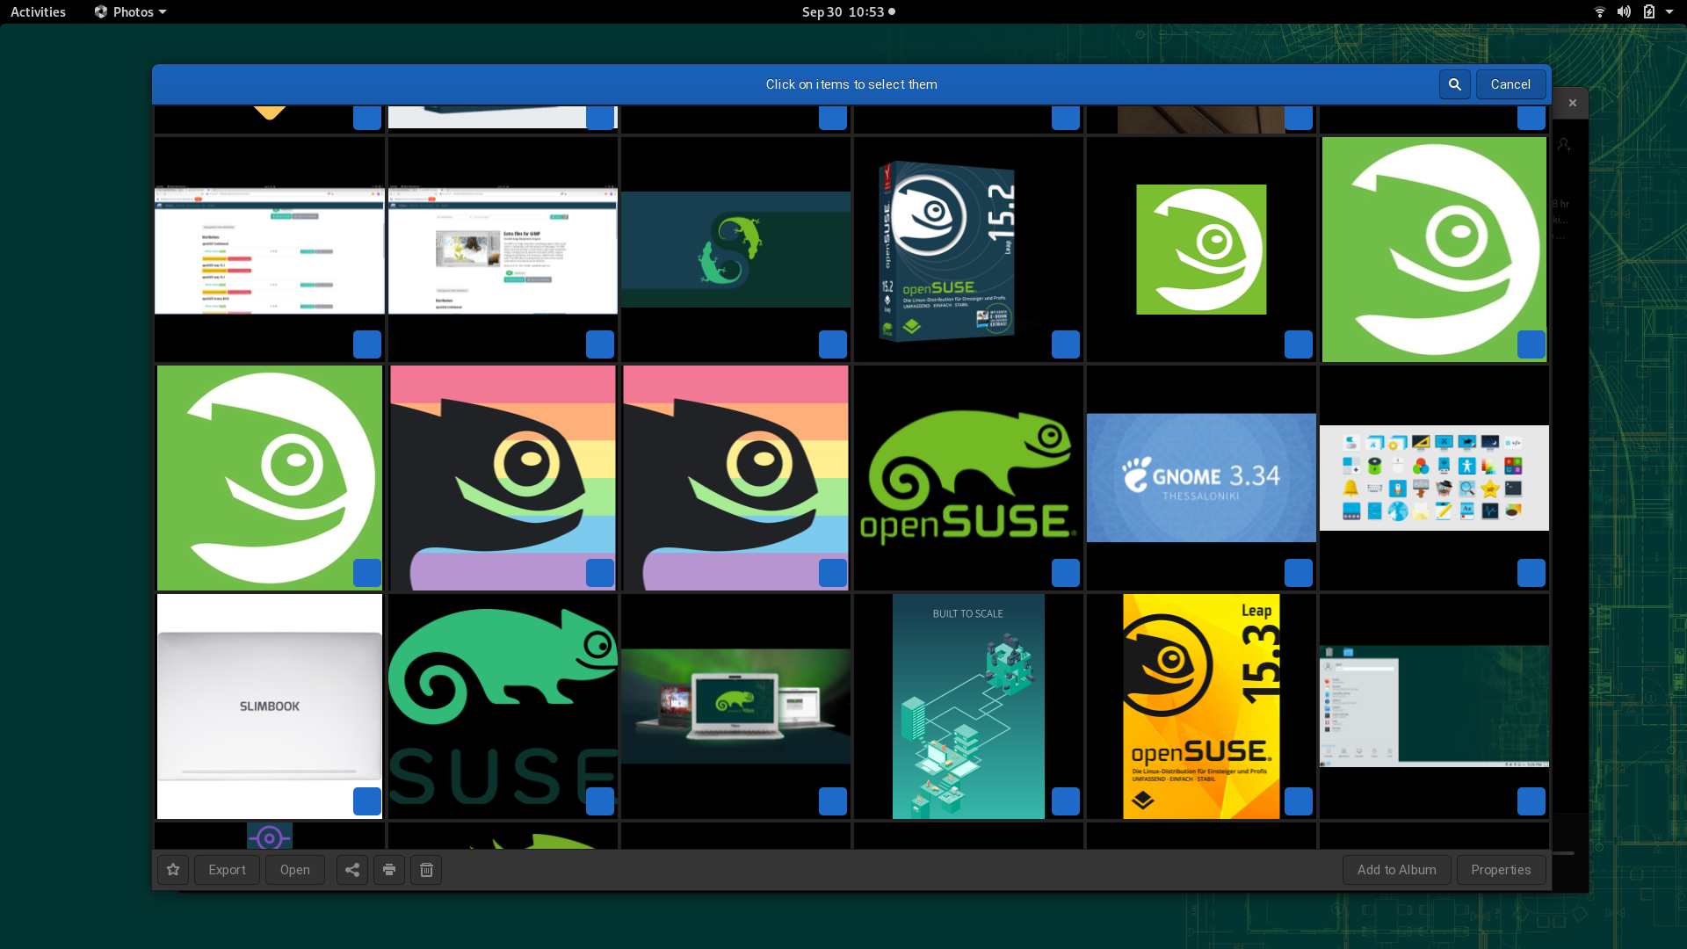Select the rainbow chameleon thumbnail
The width and height of the screenshot is (1687, 949).
coord(503,477)
